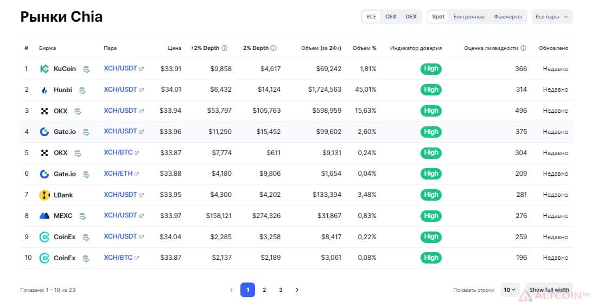598x308 pixels.
Task: Click the CoinEx logo in XCH/USDT row
Action: coord(44,237)
